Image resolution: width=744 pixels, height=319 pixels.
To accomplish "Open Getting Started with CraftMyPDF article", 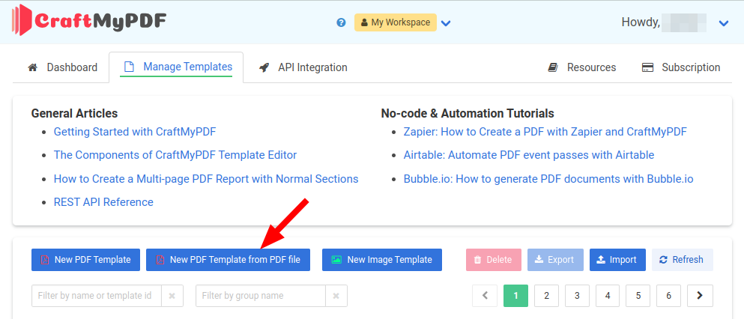I will pyautogui.click(x=135, y=132).
